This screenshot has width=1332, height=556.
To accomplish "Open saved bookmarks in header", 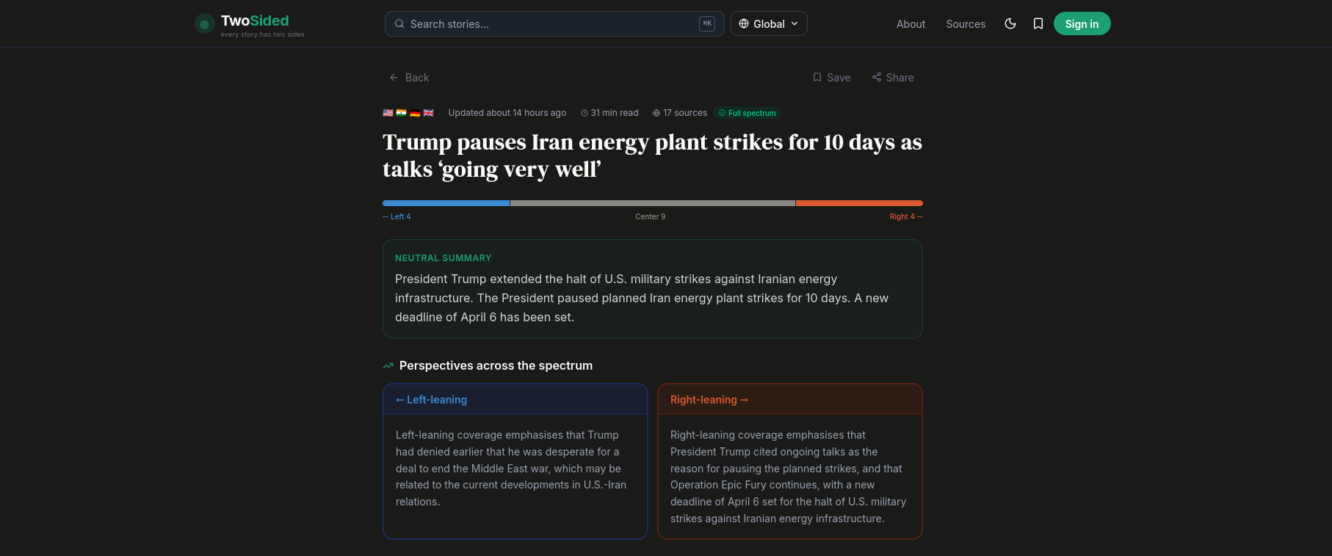I will [1038, 23].
